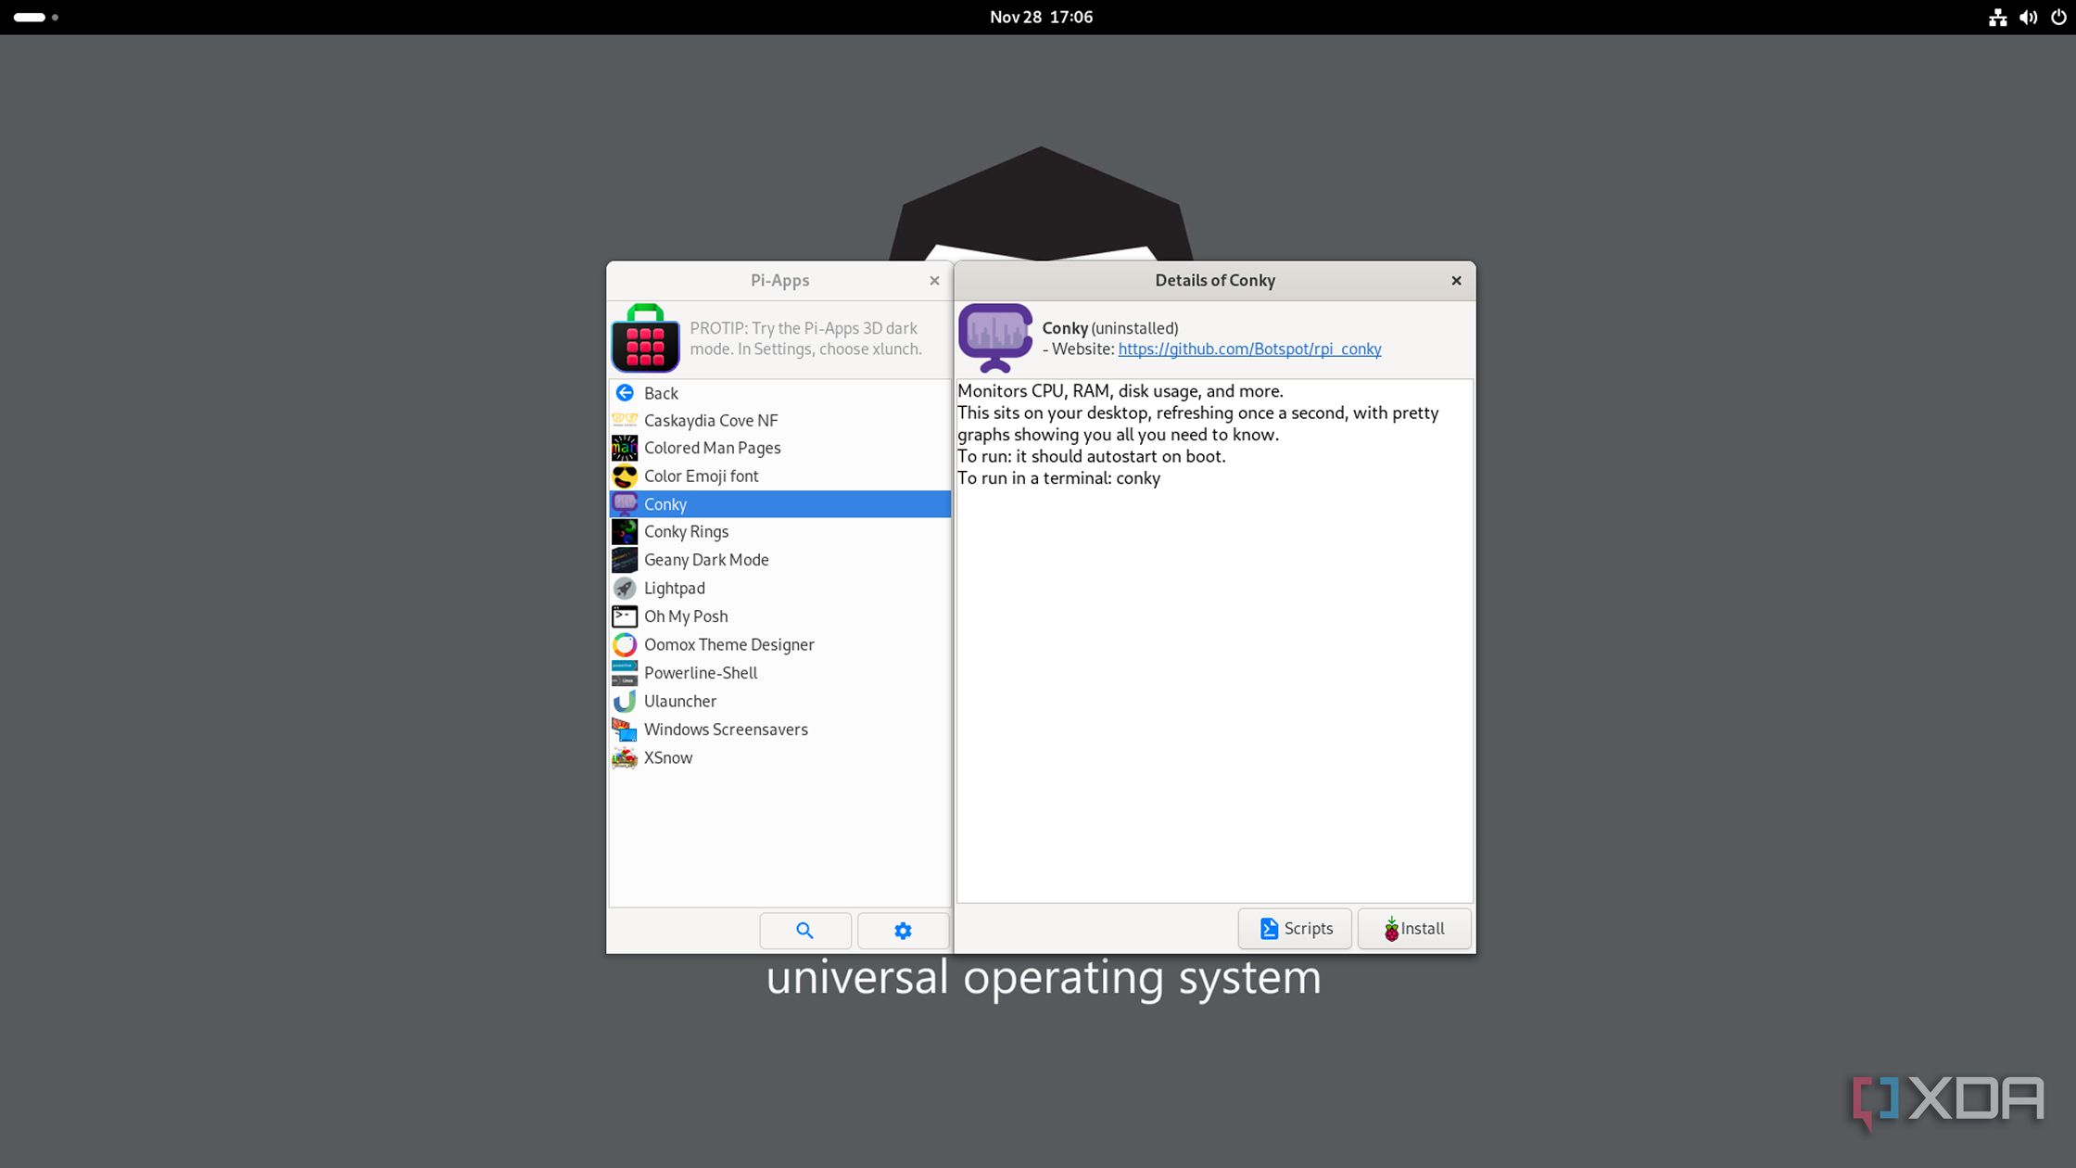Click the Back arrow in the app list
This screenshot has width=2076, height=1168.
click(x=625, y=393)
